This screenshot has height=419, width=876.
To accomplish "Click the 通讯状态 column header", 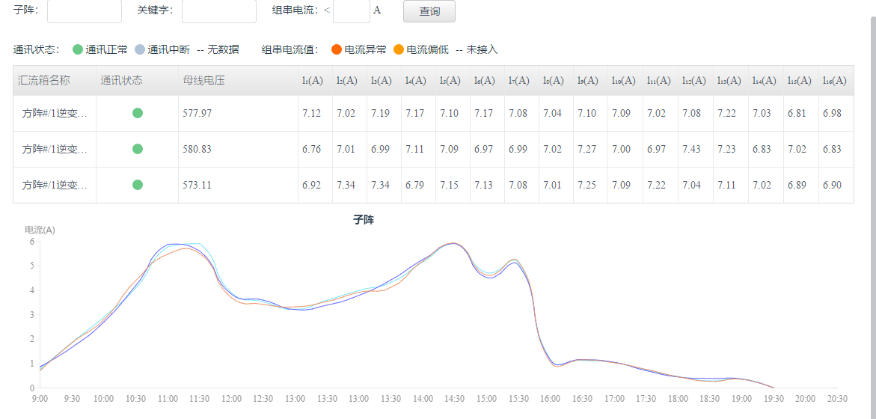I will [x=121, y=80].
